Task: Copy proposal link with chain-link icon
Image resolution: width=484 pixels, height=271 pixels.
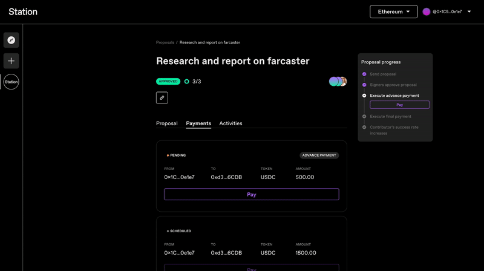Action: [x=162, y=97]
